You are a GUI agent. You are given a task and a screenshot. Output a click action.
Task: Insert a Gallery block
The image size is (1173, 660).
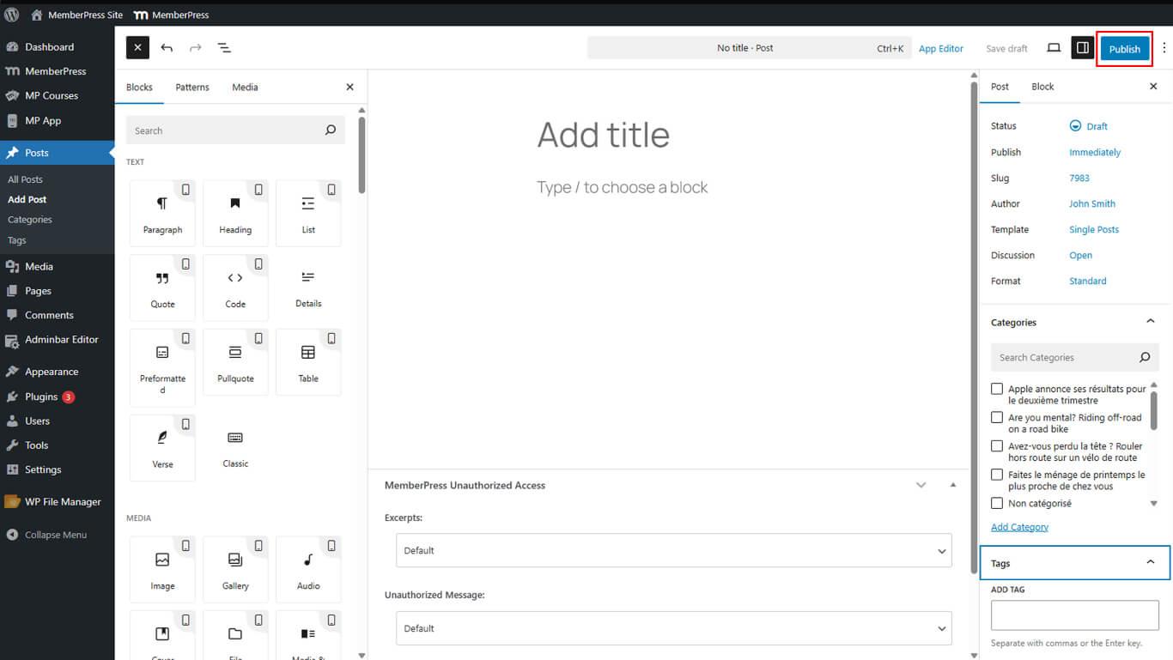tap(235, 567)
